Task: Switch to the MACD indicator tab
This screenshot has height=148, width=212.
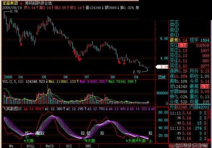Action: (50, 146)
